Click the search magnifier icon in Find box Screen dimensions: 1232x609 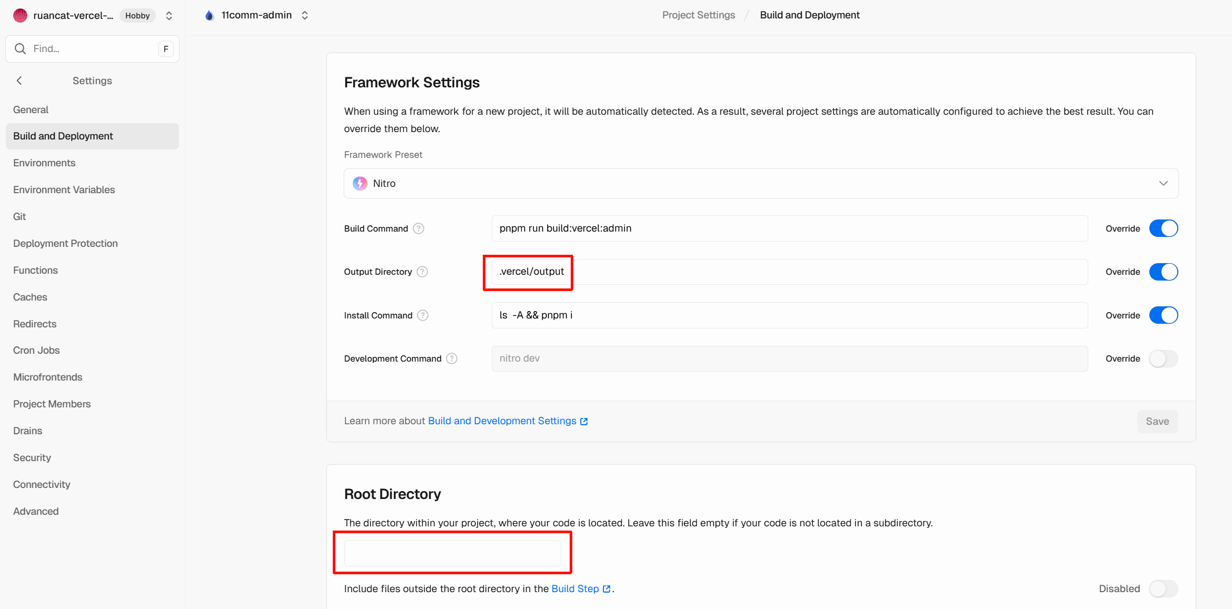point(21,49)
